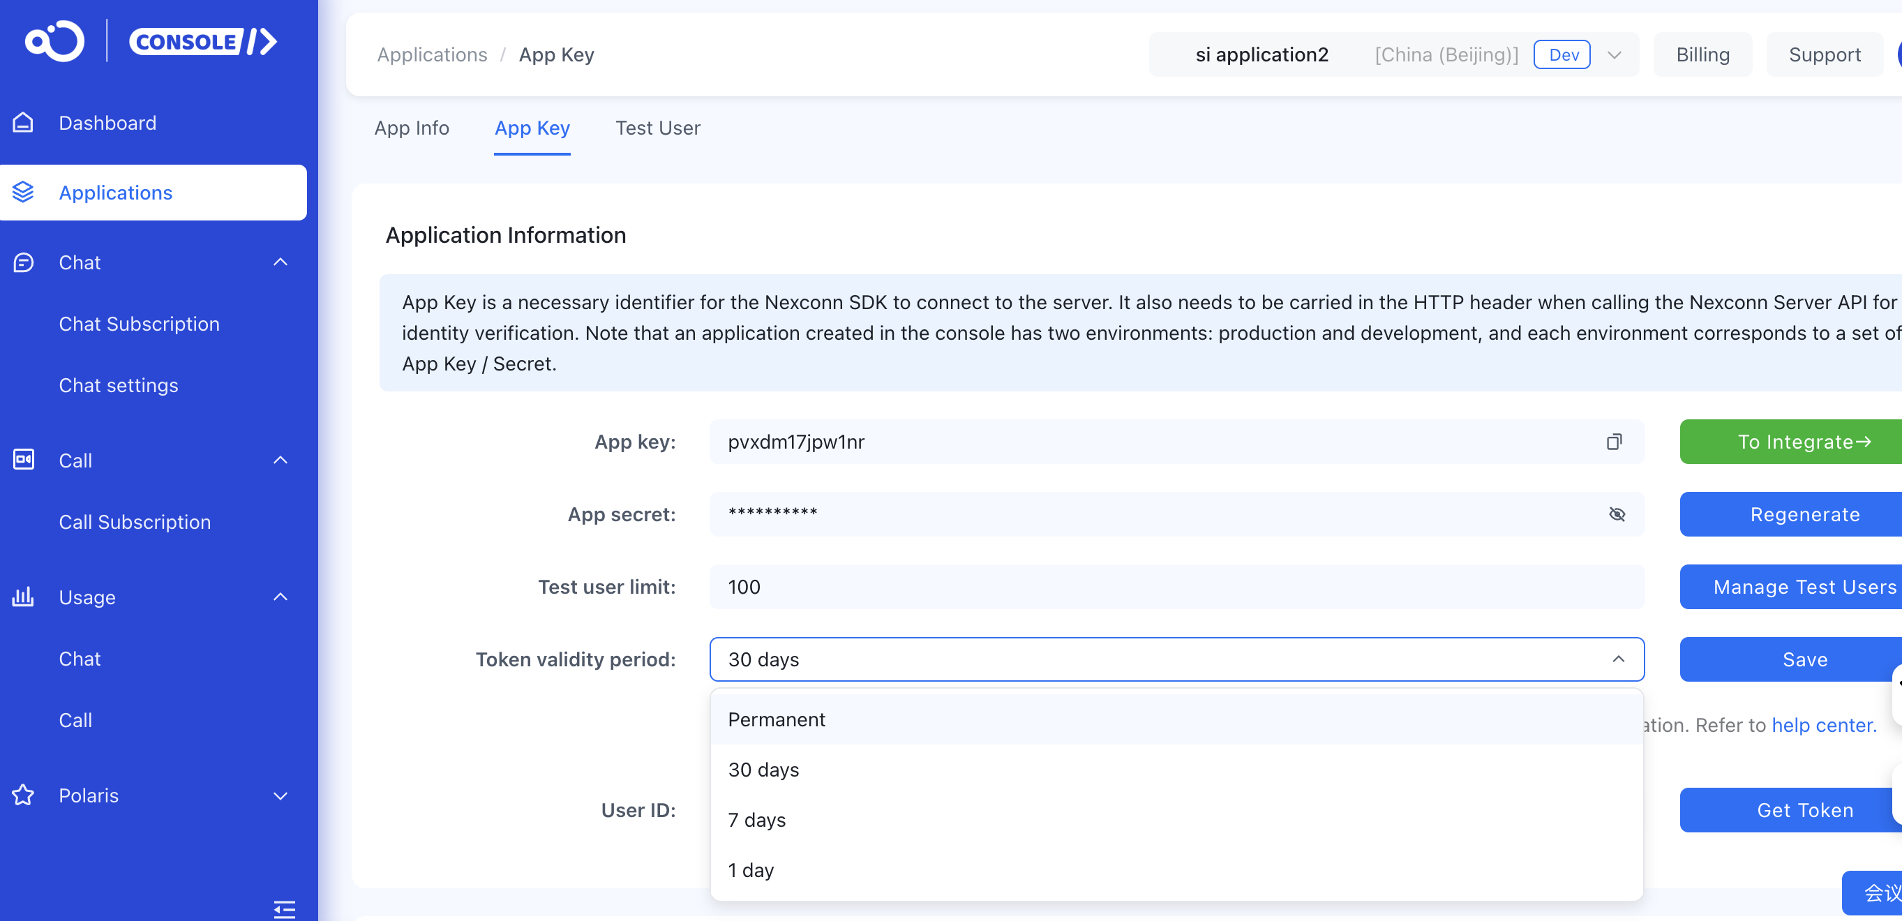Image resolution: width=1902 pixels, height=921 pixels.
Task: Switch to the Test User tab
Action: point(657,128)
